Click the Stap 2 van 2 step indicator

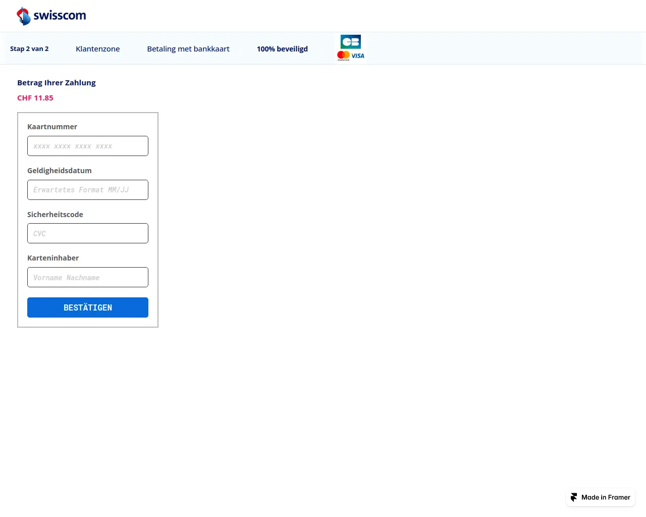pos(29,48)
